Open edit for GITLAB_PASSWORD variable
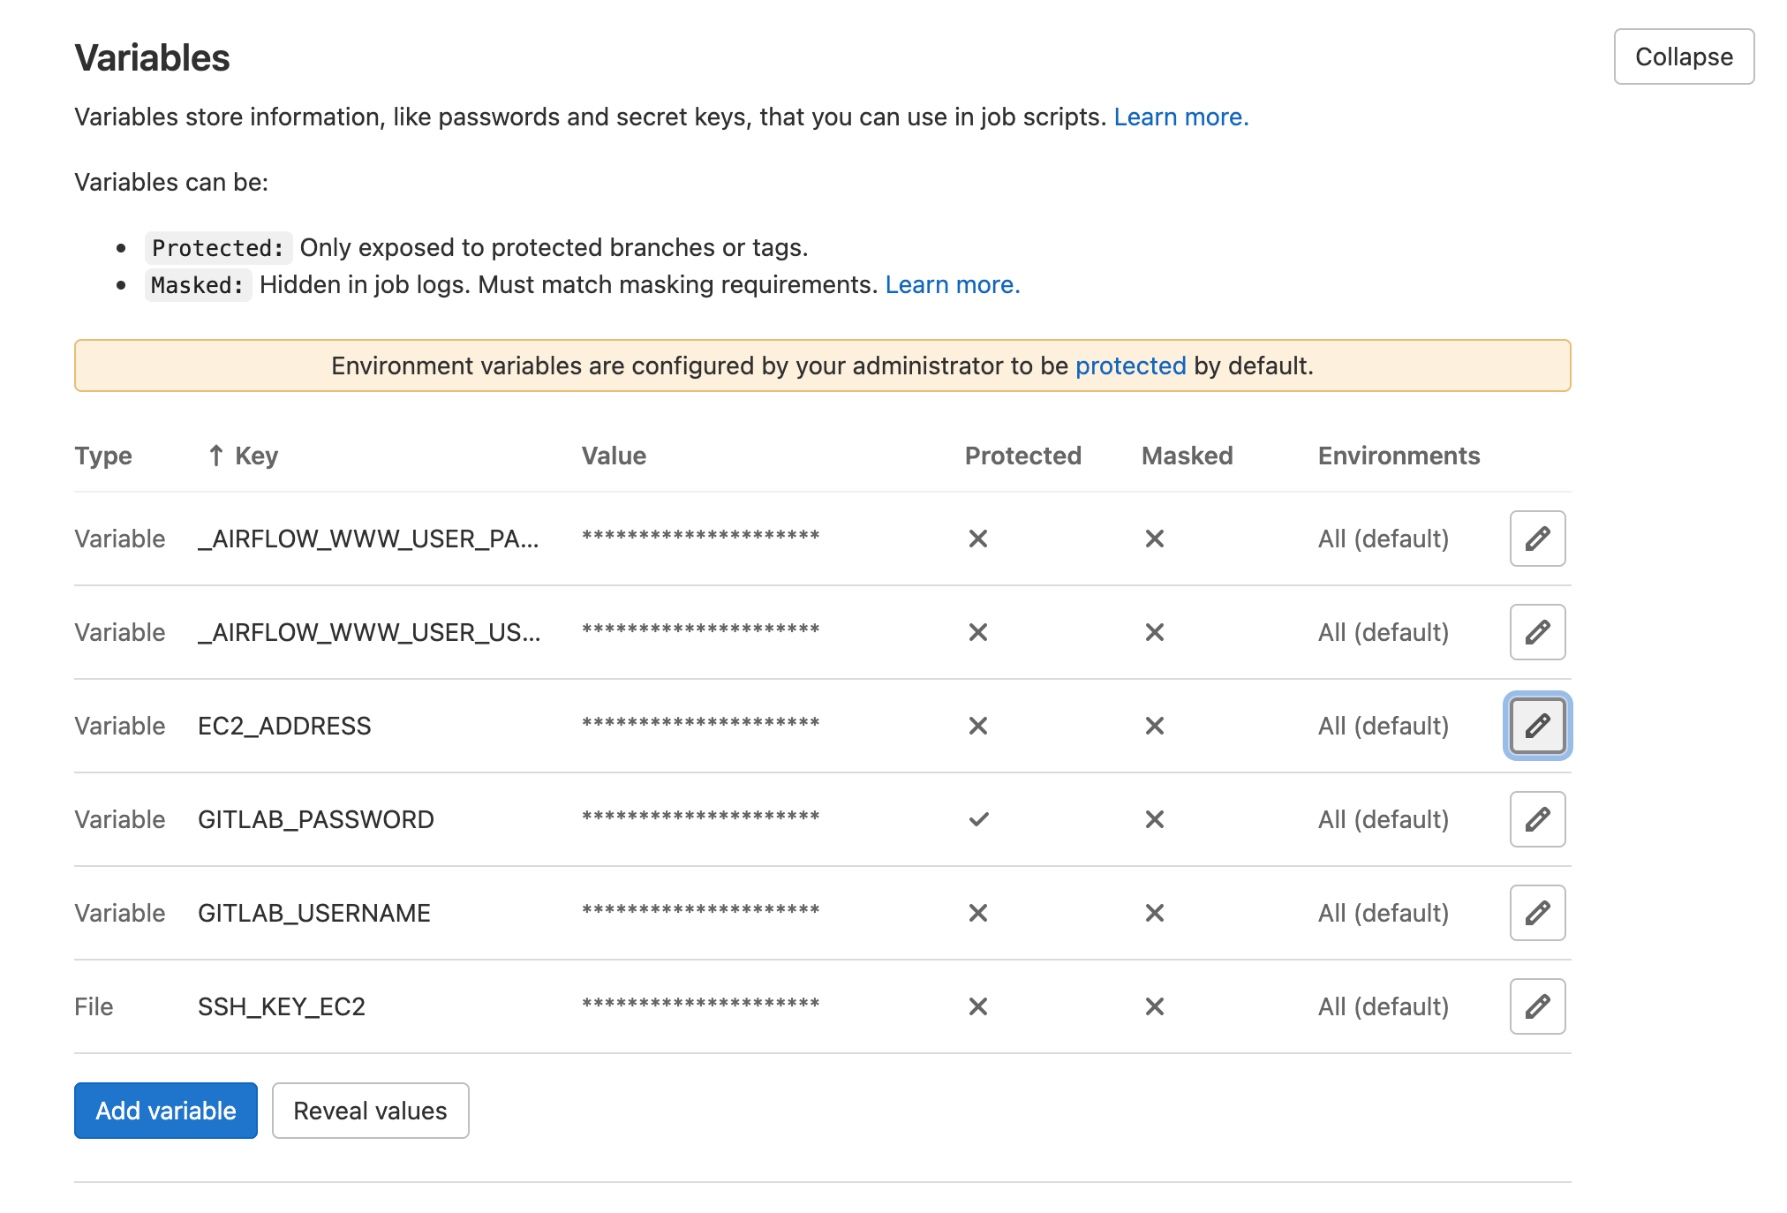Image resolution: width=1787 pixels, height=1213 pixels. point(1537,819)
